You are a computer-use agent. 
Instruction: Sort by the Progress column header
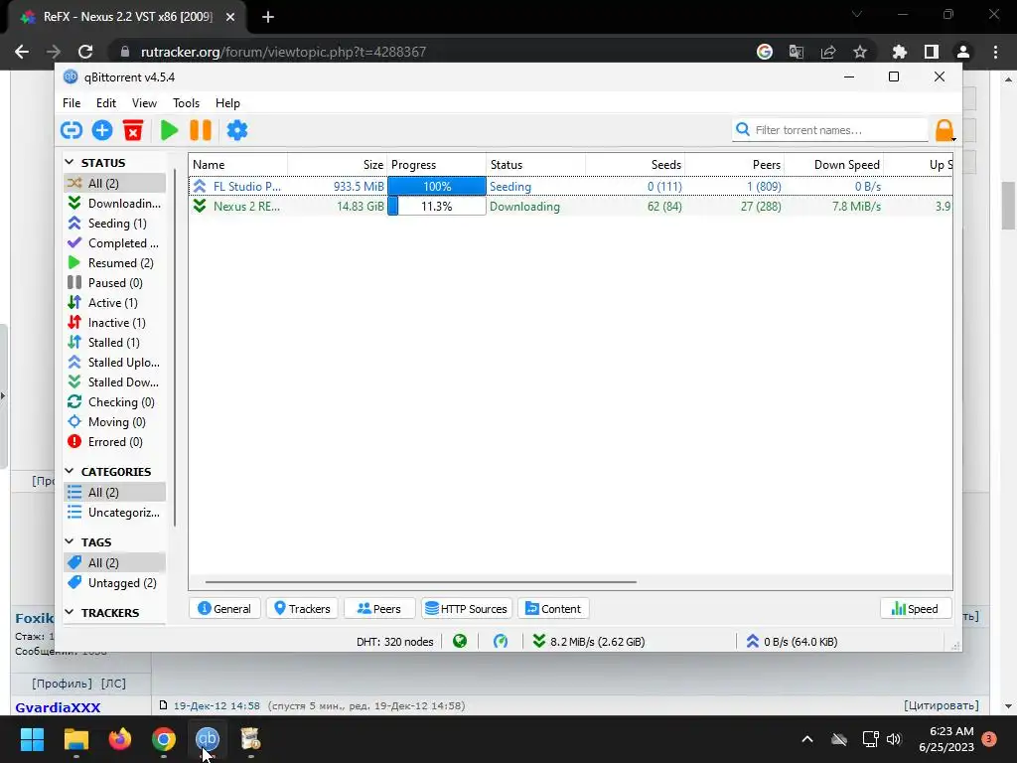(x=437, y=165)
